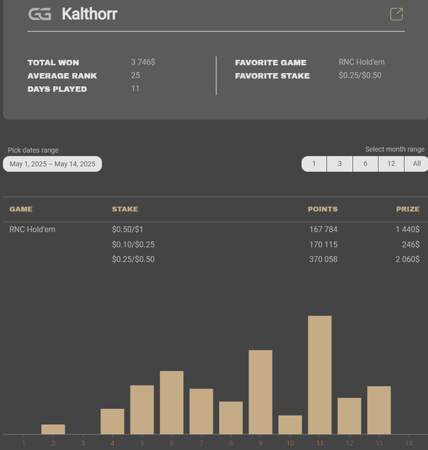
Task: Select the $0.50/$1 stake row
Action: [x=128, y=230]
